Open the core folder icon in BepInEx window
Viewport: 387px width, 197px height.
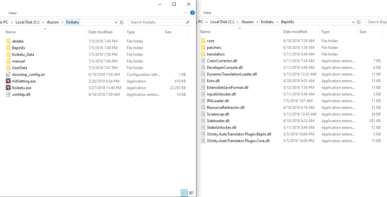tap(203, 41)
